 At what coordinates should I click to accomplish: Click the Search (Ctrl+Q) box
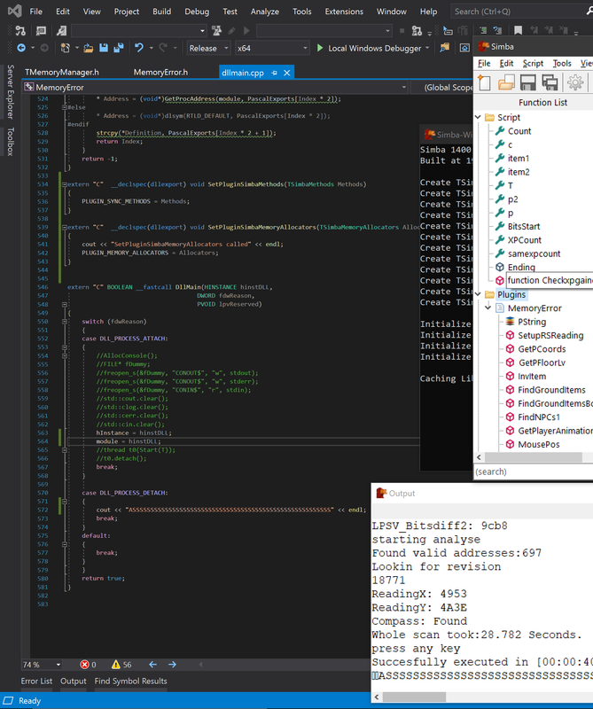click(520, 12)
